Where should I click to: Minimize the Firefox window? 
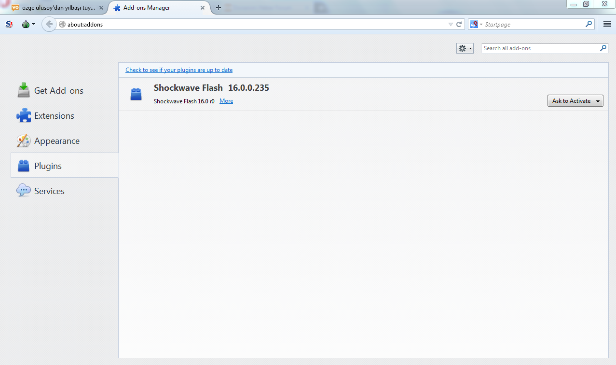pos(574,4)
